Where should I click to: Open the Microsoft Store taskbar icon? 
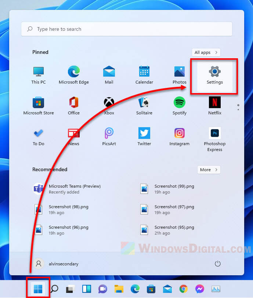pos(151,289)
